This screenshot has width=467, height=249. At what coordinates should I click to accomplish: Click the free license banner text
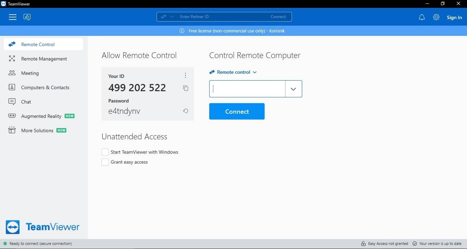pos(237,31)
